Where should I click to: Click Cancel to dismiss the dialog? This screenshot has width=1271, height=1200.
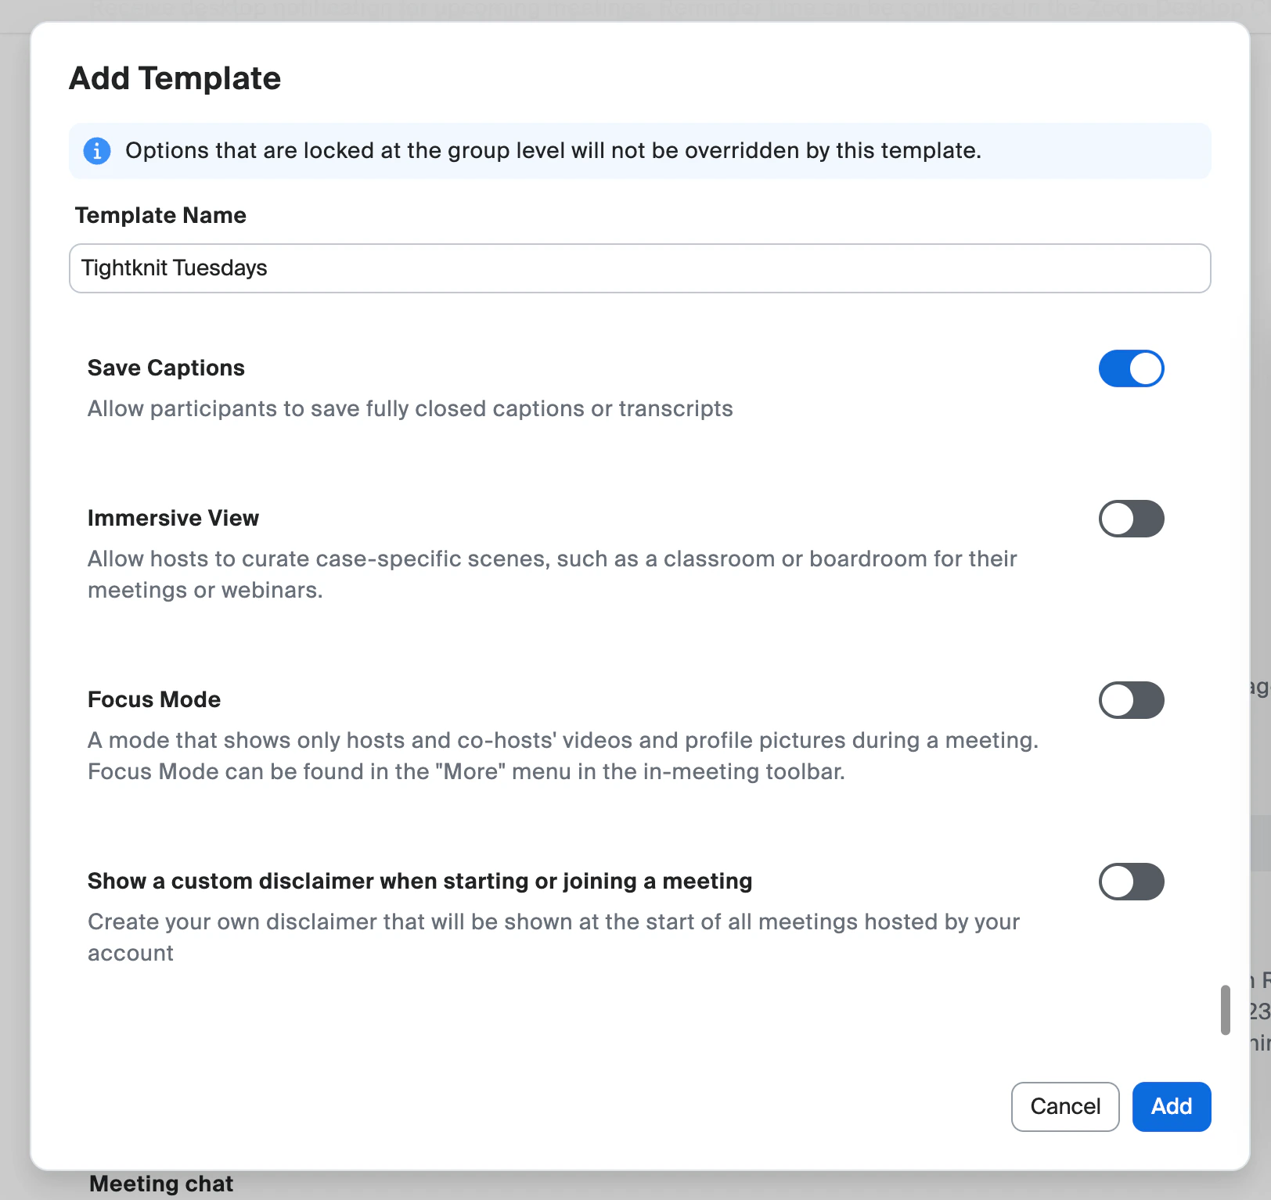click(1065, 1107)
